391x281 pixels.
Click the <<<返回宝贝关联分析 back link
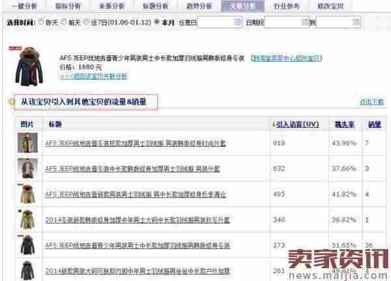(93, 76)
